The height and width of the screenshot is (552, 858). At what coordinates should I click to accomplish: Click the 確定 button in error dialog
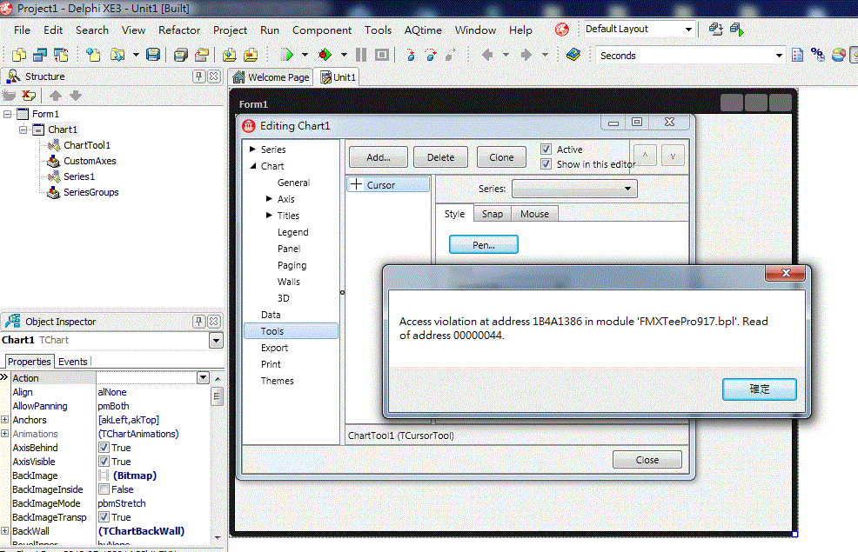pos(760,389)
